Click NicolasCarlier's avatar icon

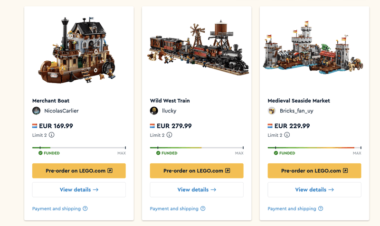click(36, 111)
